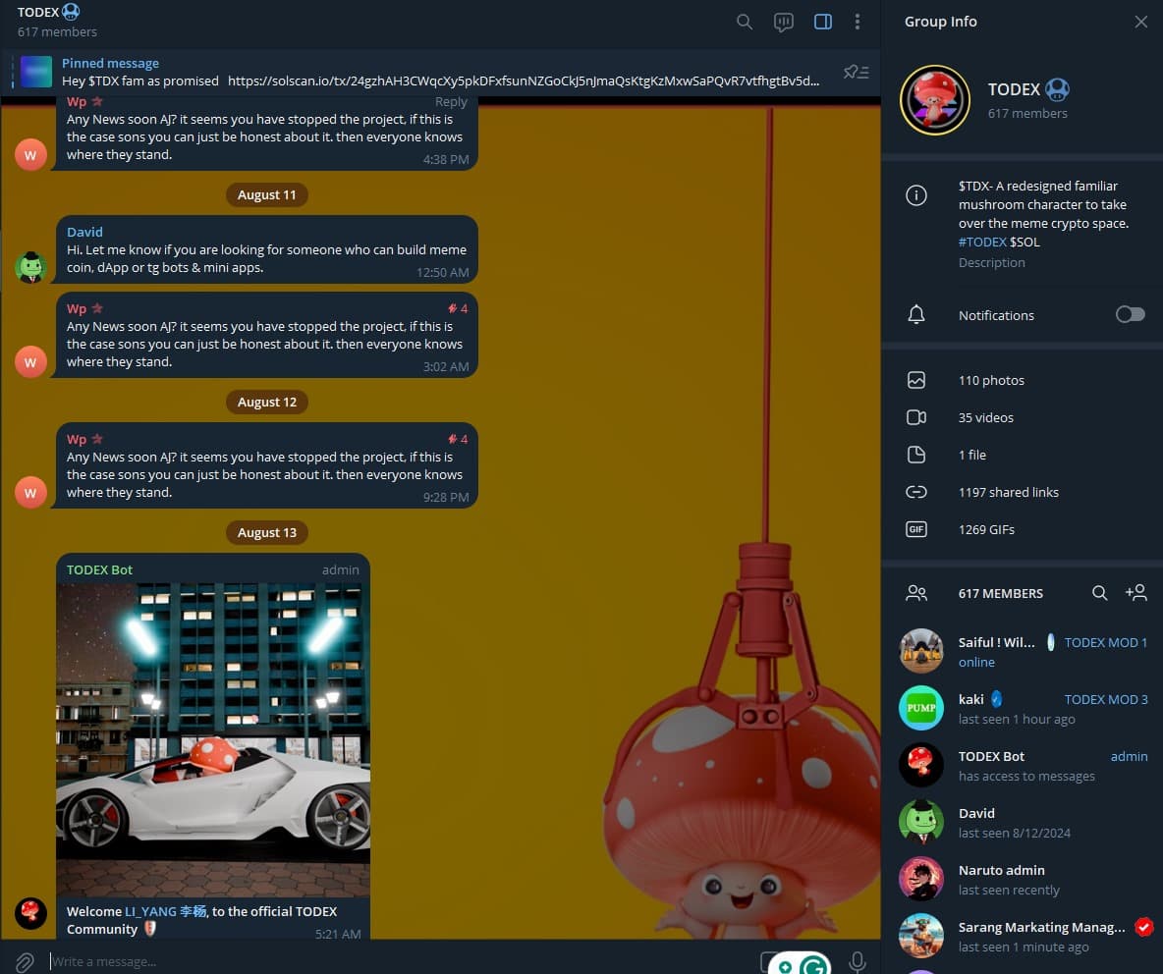Open member Naruto admin profile

(x=1022, y=880)
